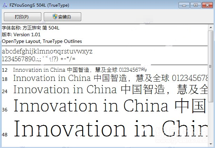The image size is (215, 148).
Task: Click the 安装(I) install button
Action: [x=62, y=17]
